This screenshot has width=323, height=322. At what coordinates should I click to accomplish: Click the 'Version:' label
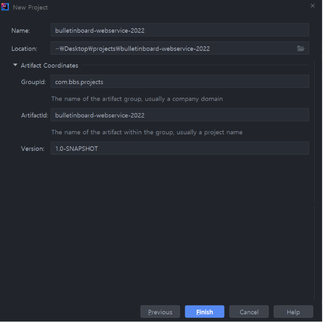coord(33,149)
